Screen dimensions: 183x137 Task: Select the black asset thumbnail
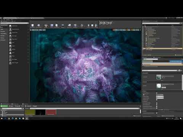(40, 113)
